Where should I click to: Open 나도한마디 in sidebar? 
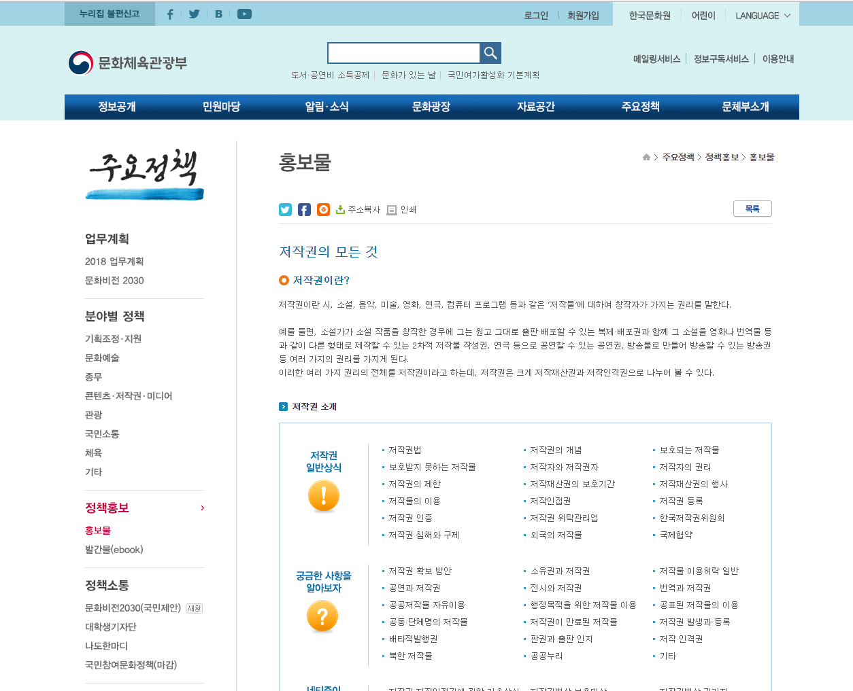106,646
